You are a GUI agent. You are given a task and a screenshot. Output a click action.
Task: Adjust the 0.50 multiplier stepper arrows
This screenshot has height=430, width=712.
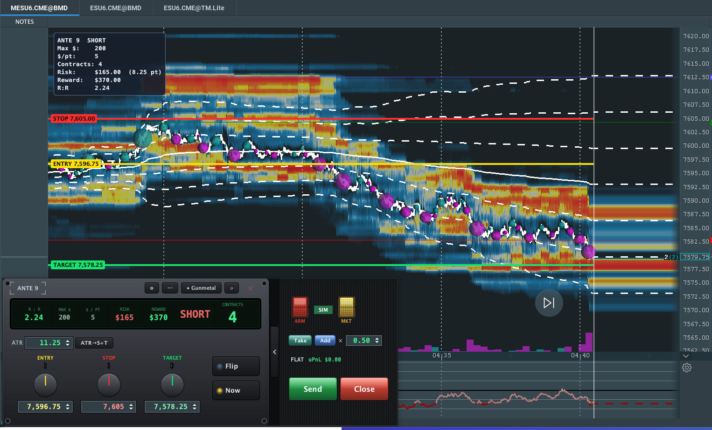[x=377, y=341]
